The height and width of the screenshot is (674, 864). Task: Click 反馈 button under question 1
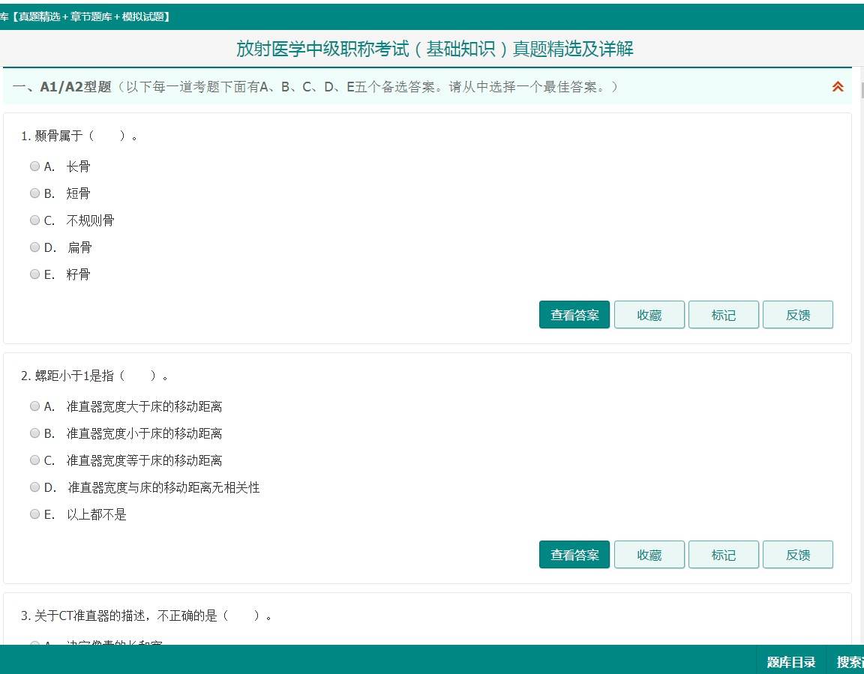798,314
